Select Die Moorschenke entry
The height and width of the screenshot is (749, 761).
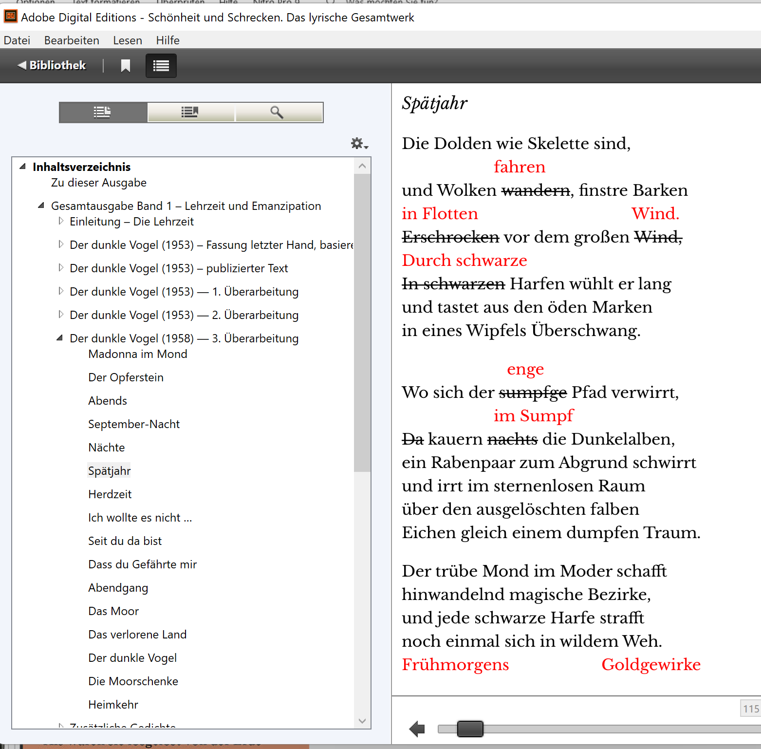pos(133,681)
